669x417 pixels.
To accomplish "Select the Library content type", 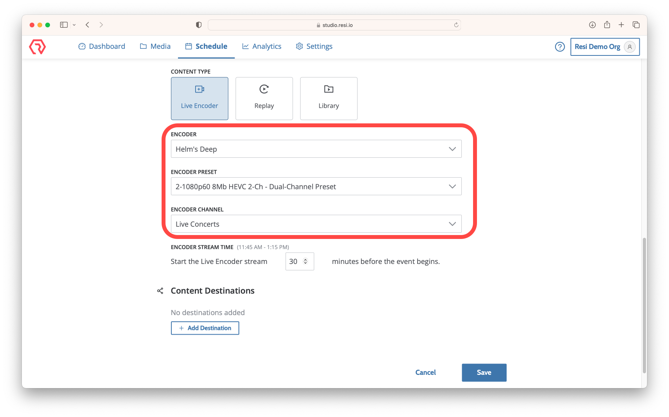I will pyautogui.click(x=328, y=98).
